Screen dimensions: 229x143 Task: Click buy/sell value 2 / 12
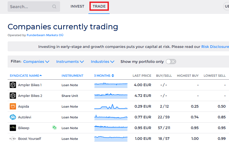click(164, 106)
